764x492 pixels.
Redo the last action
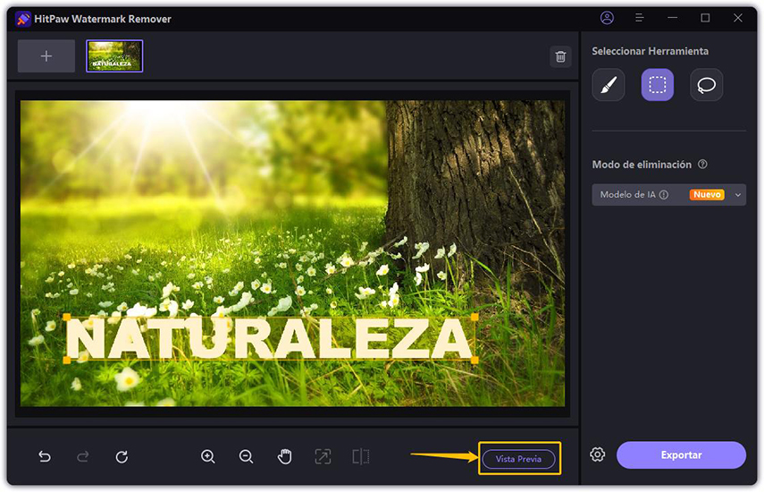(x=83, y=456)
